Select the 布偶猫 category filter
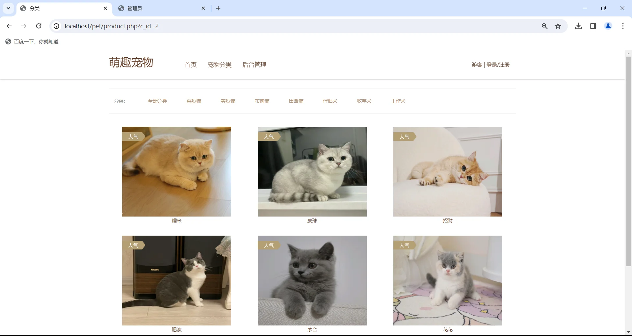 click(x=262, y=101)
